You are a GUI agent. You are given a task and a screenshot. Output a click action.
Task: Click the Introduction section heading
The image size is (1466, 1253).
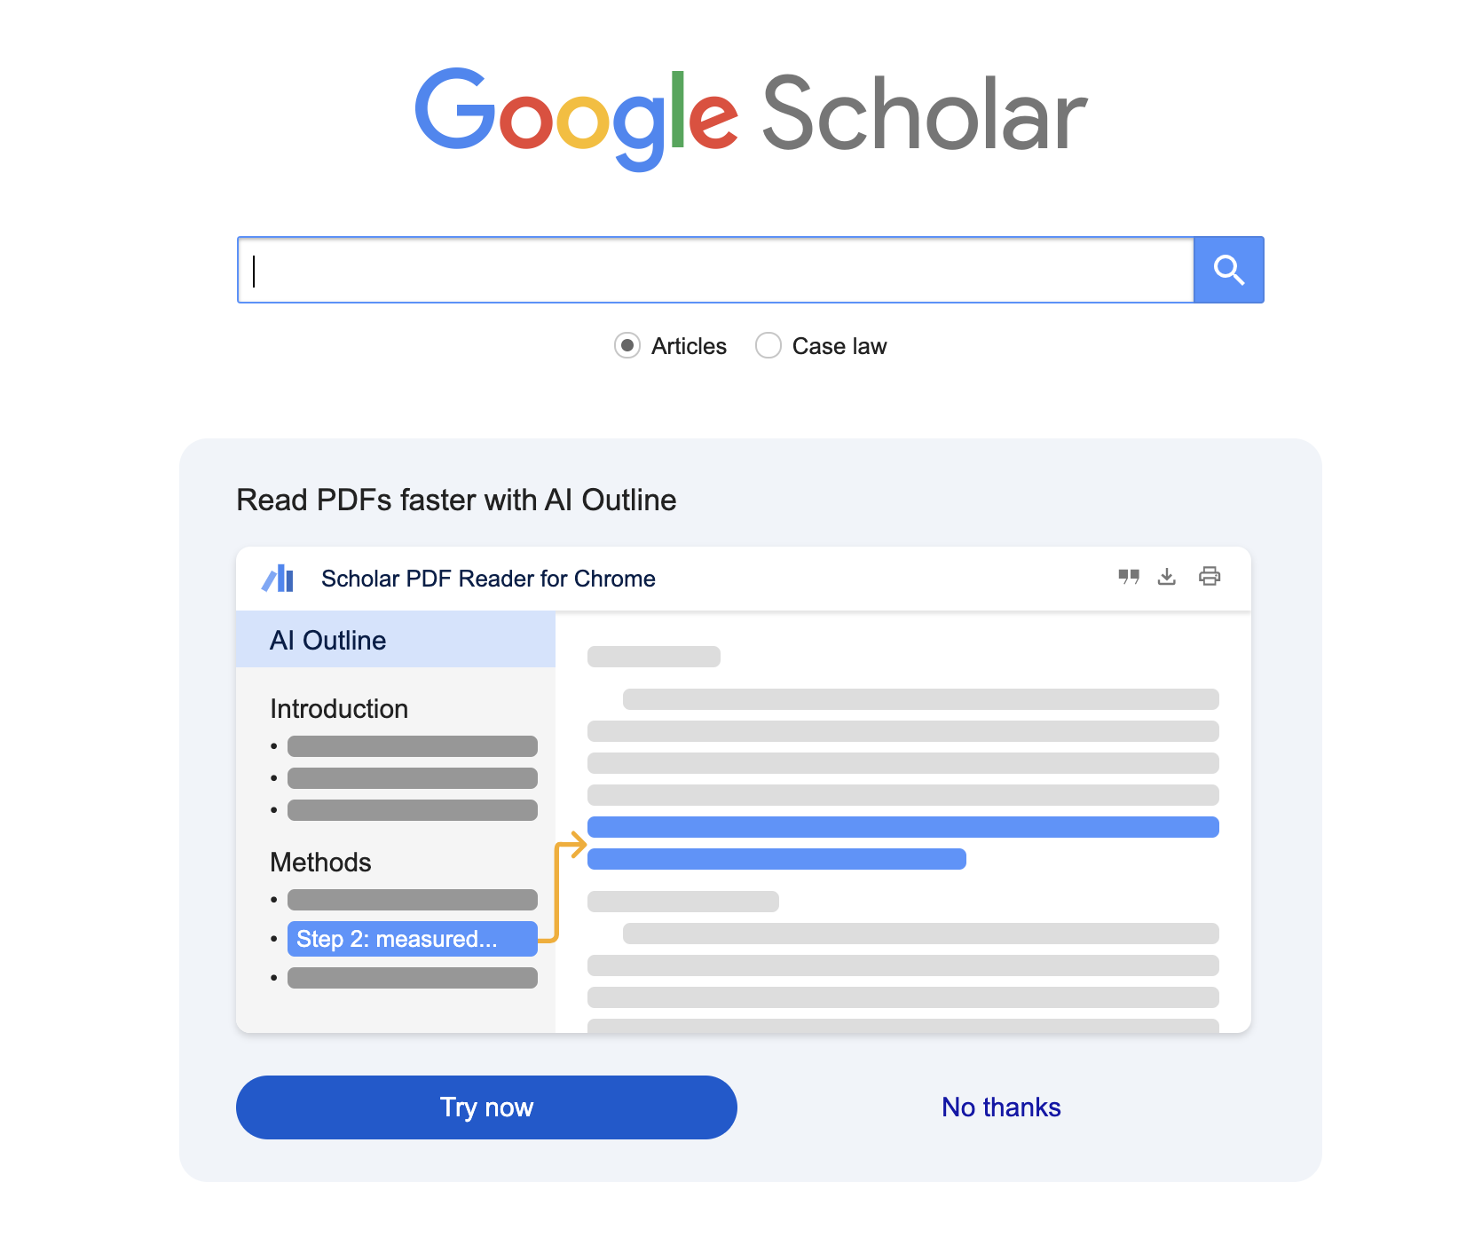(x=339, y=709)
